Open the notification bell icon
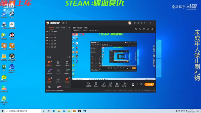Viewport: 201px width, 113px height. click(x=148, y=29)
